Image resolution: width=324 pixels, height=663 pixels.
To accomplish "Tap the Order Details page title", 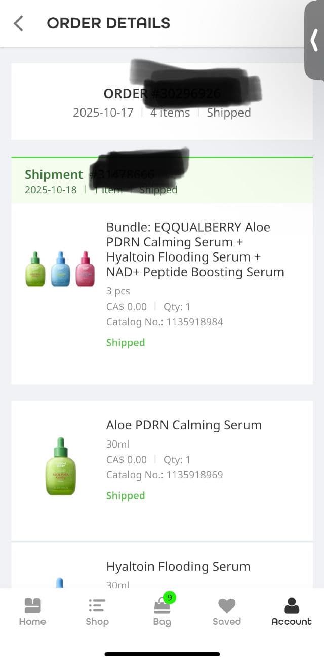I will [108, 23].
